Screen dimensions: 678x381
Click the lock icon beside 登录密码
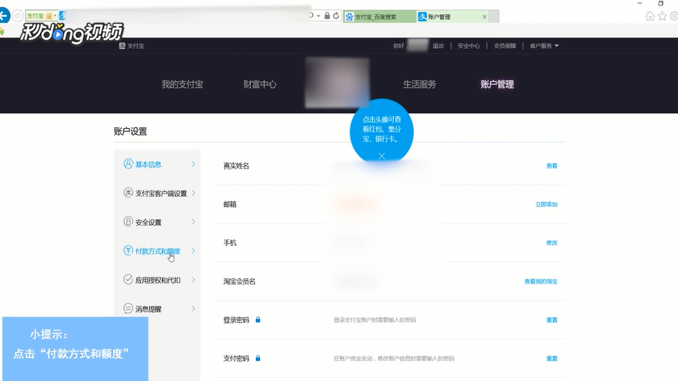(x=257, y=319)
